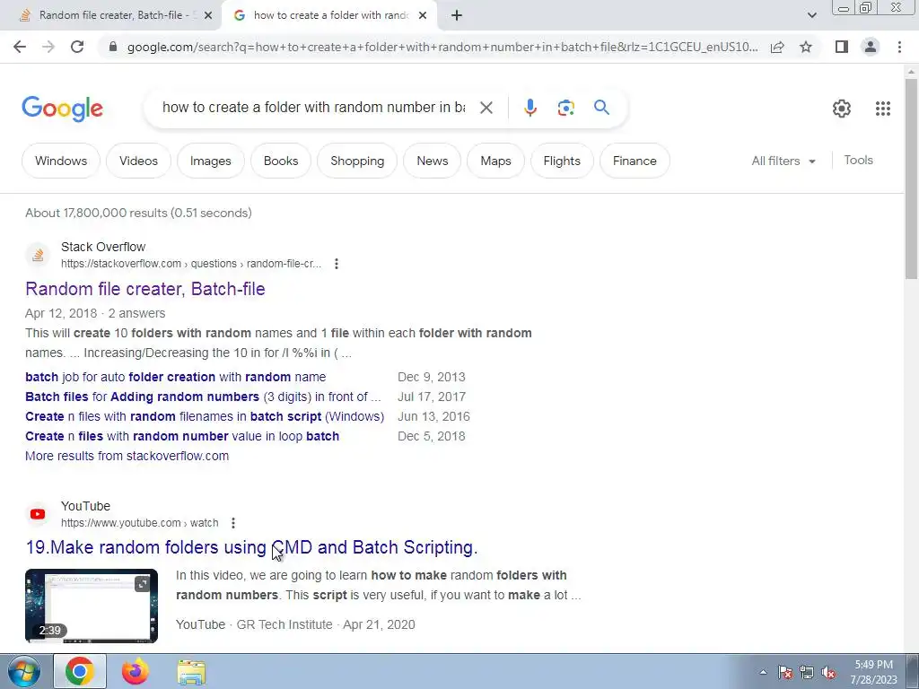Open a new tab with plus button
Viewport: 919px width, 689px height.
(x=457, y=16)
